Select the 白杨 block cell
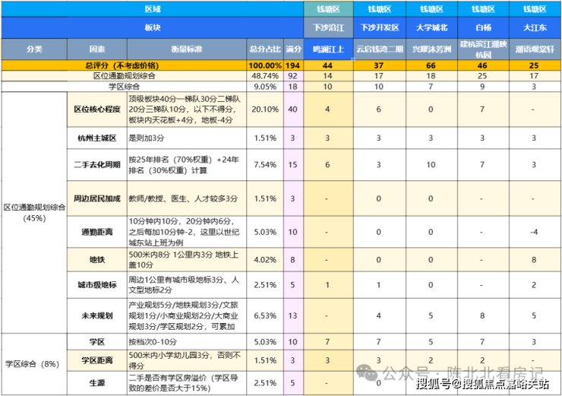This screenshot has height=396, width=562. 483,27
